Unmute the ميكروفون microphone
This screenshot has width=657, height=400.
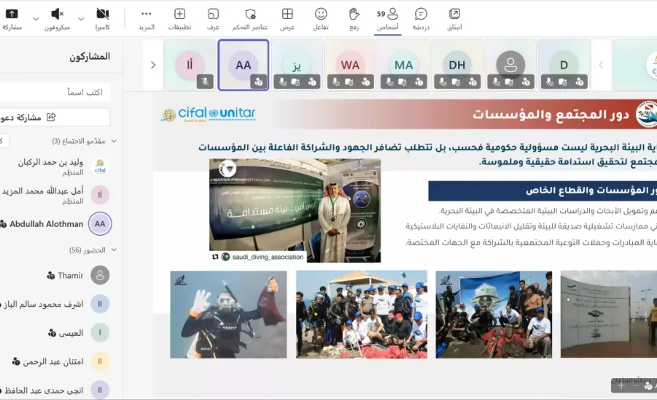click(58, 19)
